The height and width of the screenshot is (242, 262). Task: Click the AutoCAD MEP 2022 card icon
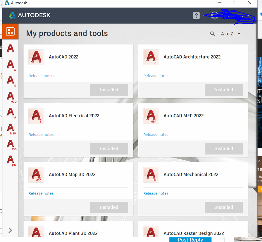[x=151, y=116]
